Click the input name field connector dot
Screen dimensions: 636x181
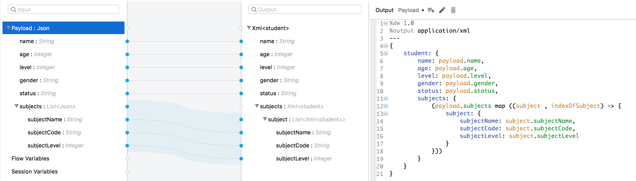tap(127, 41)
